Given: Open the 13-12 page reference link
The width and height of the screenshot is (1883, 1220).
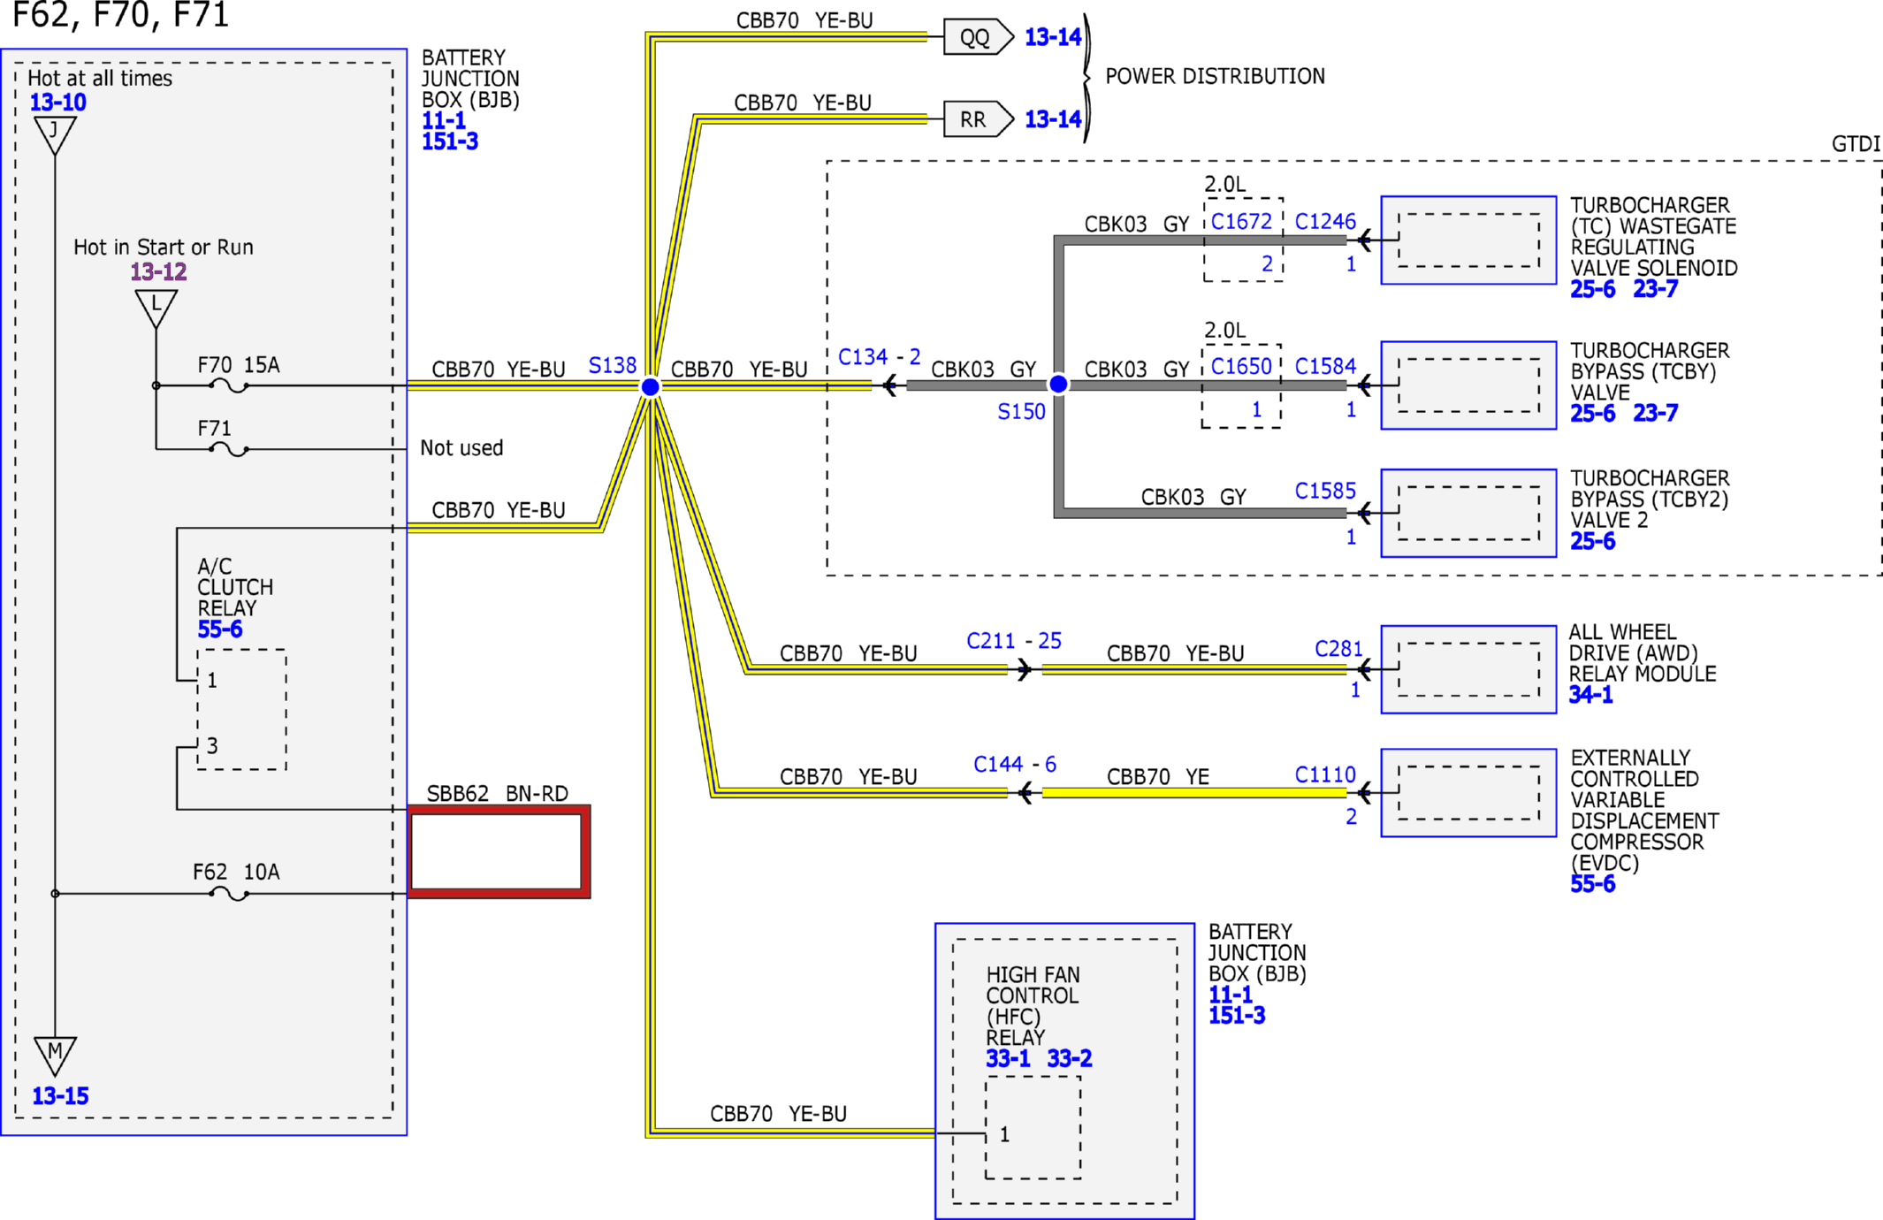Looking at the screenshot, I should pos(159,272).
